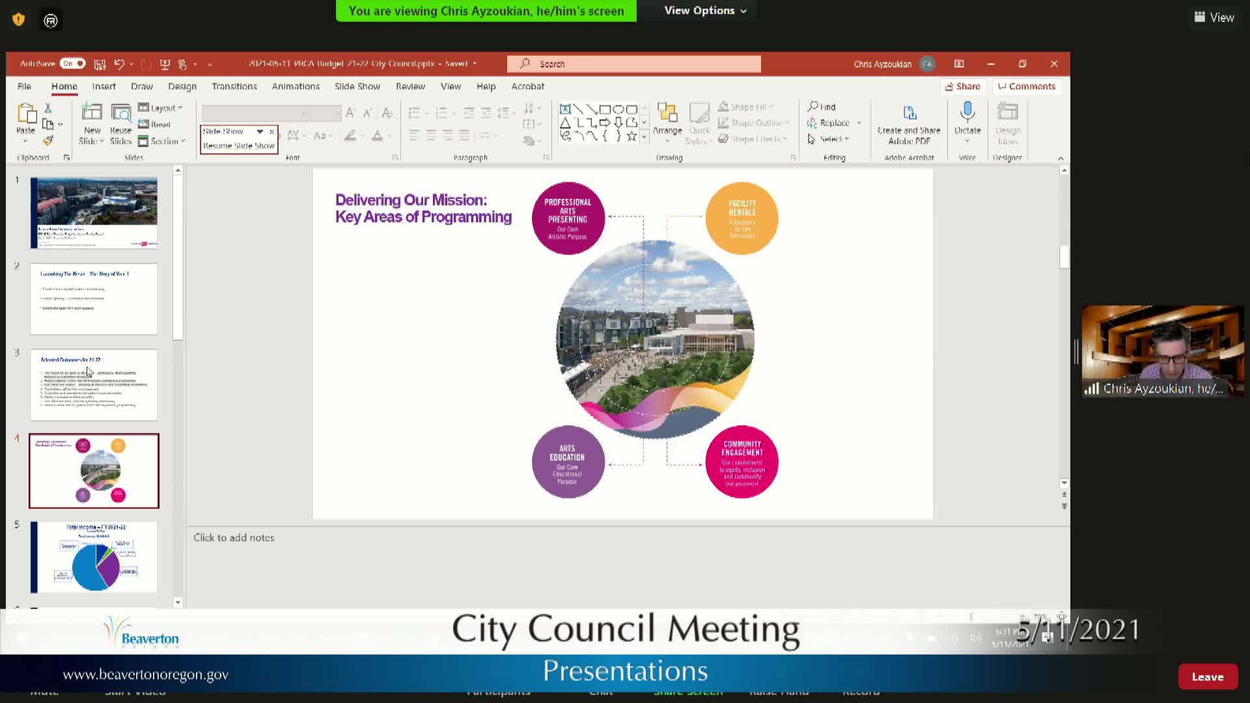Select slide 5 pie chart thumbnail

pos(94,557)
